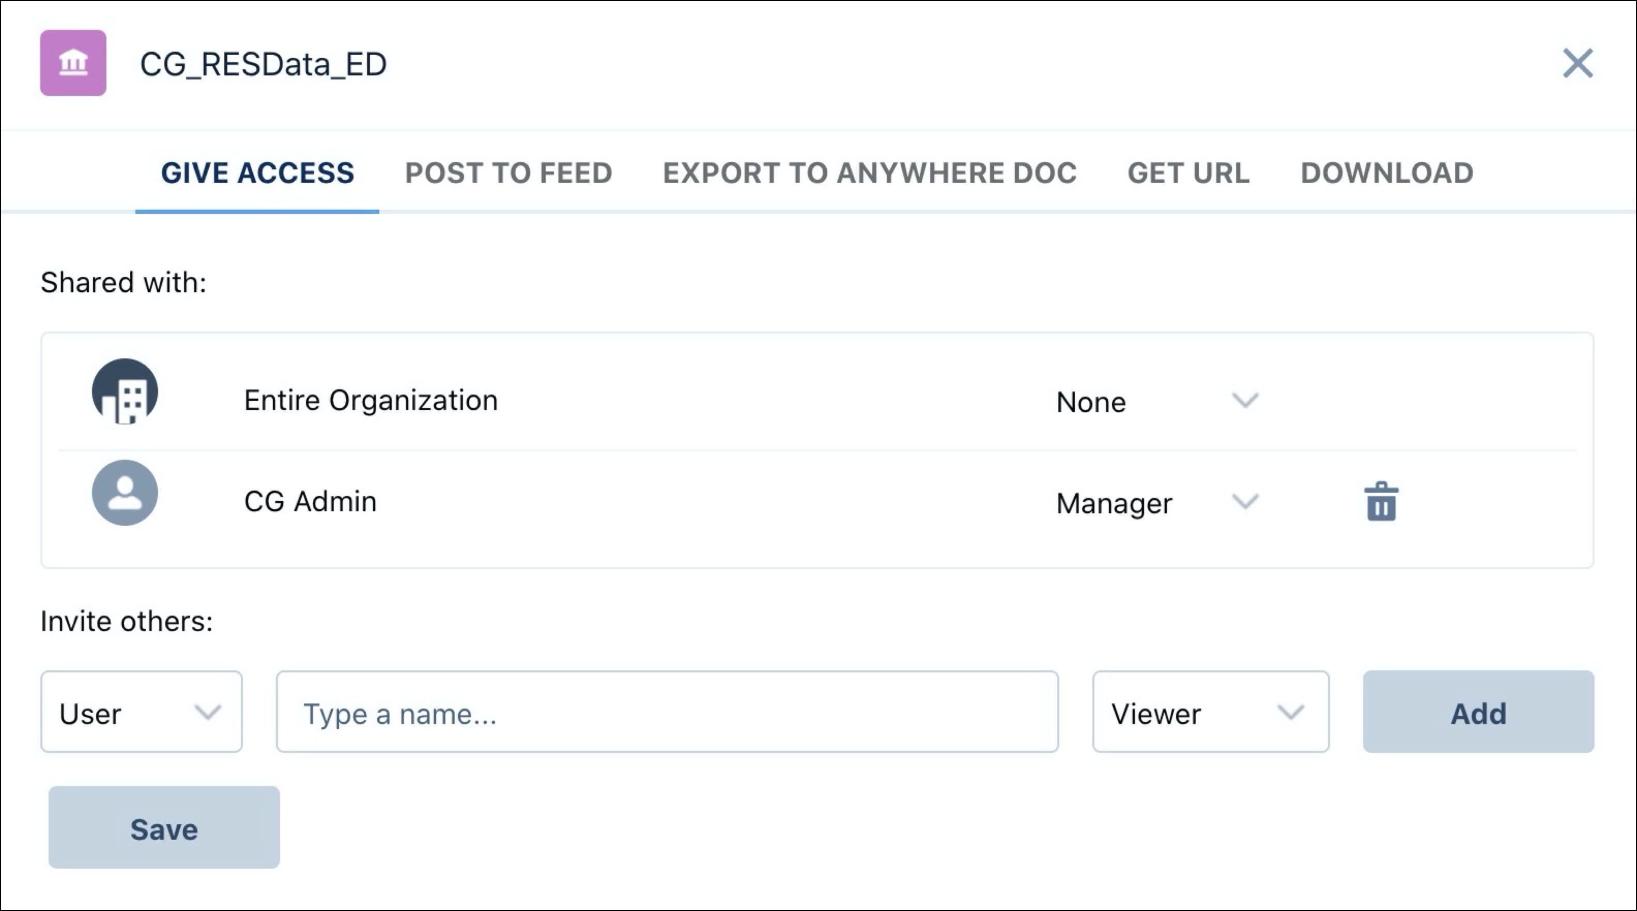Return to the GIVE ACCESS tab
Image resolution: width=1637 pixels, height=911 pixels.
point(257,172)
